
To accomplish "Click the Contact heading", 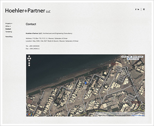I will click(31, 24).
